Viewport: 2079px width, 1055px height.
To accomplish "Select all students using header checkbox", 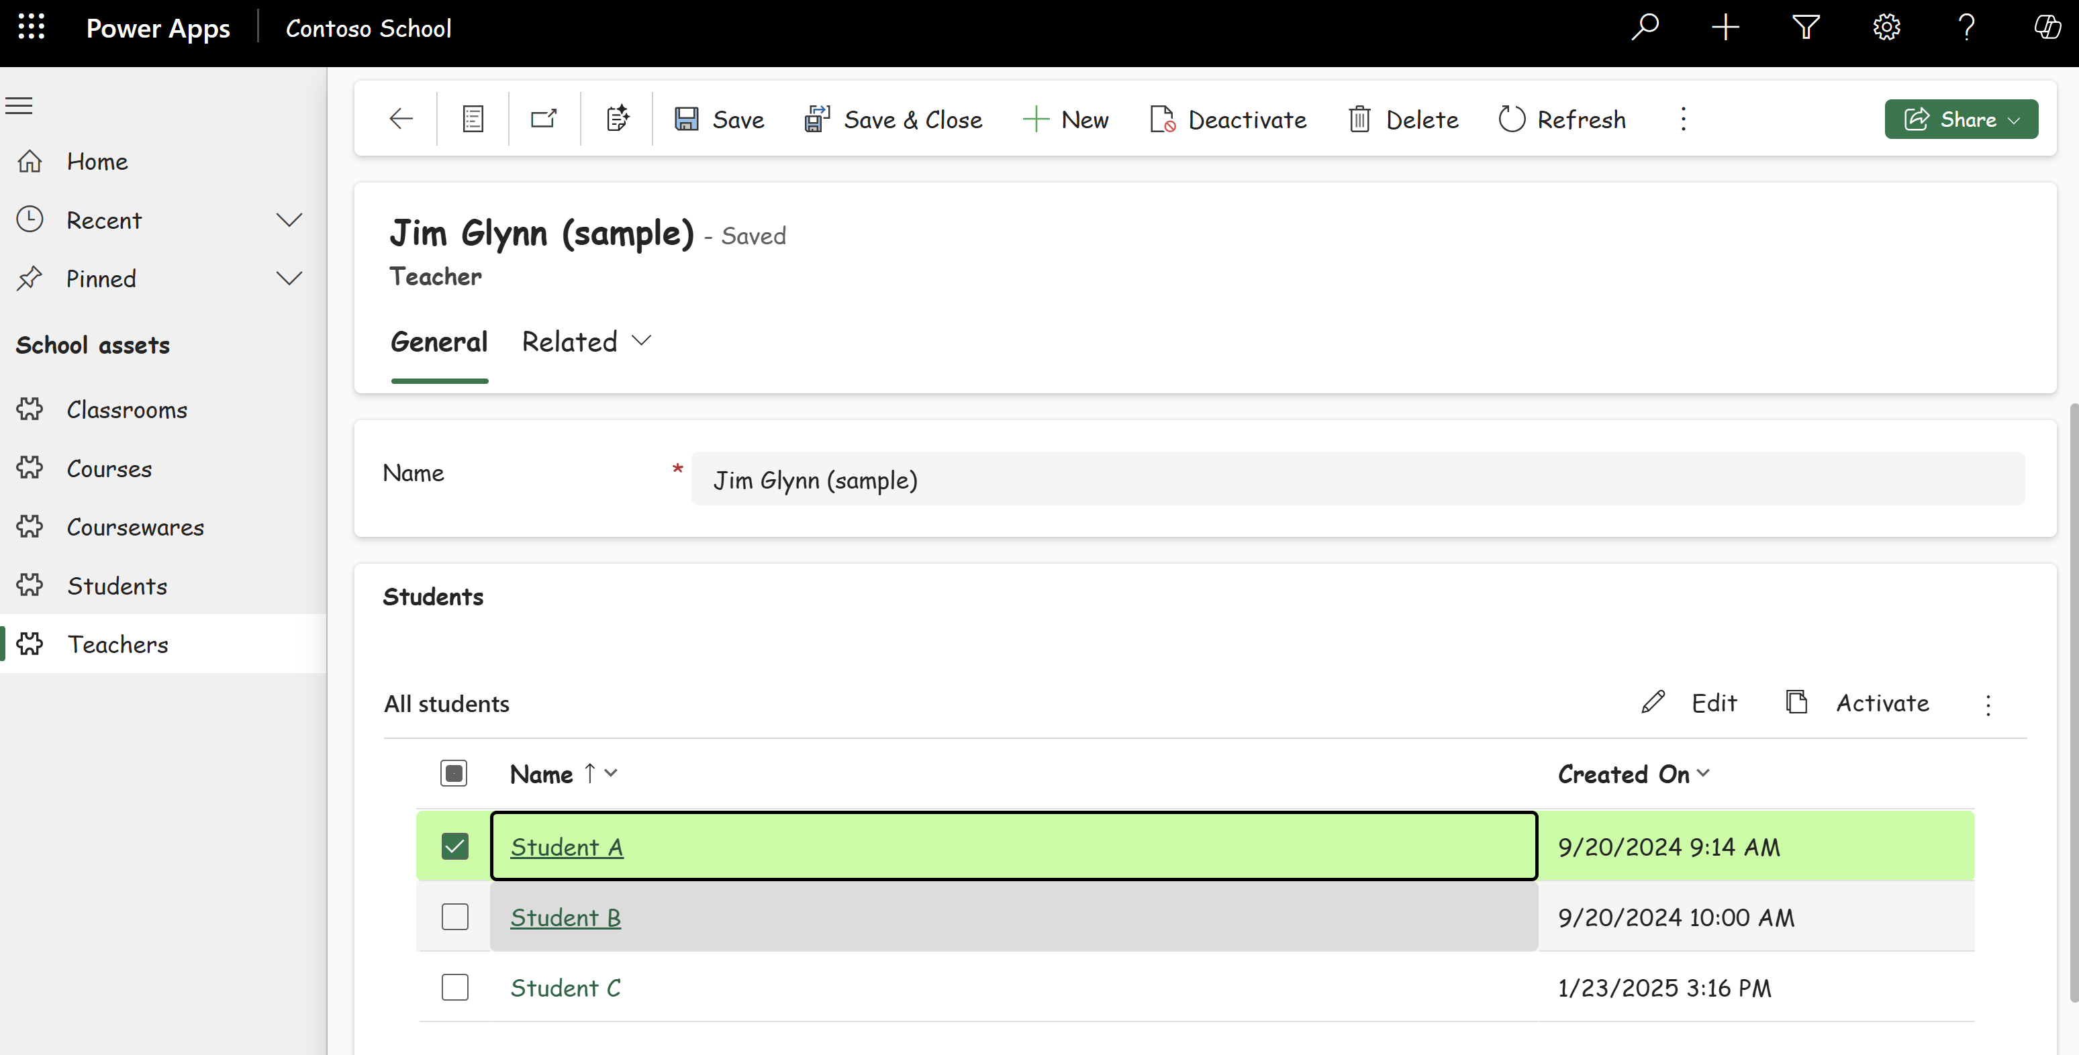I will pyautogui.click(x=454, y=772).
